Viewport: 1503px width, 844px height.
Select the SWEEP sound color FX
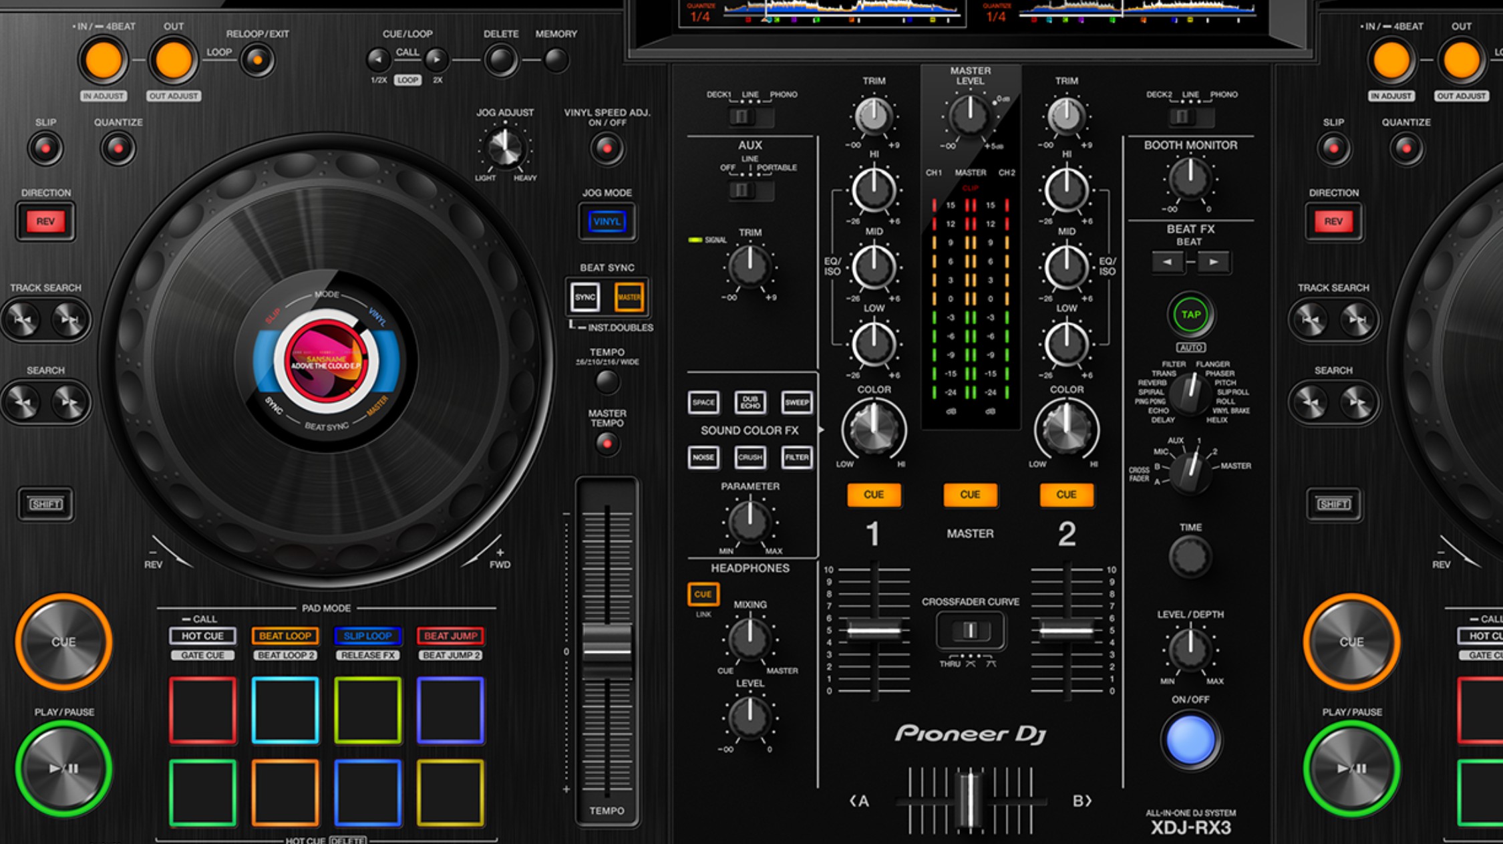coord(796,403)
